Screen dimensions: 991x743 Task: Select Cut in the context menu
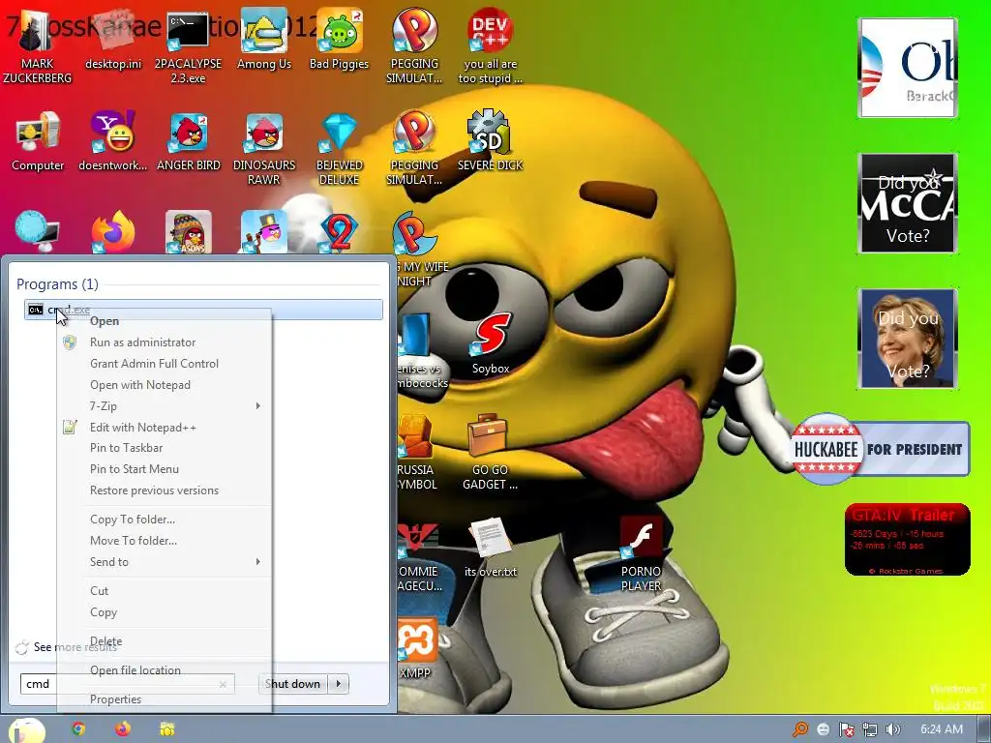coord(165,591)
